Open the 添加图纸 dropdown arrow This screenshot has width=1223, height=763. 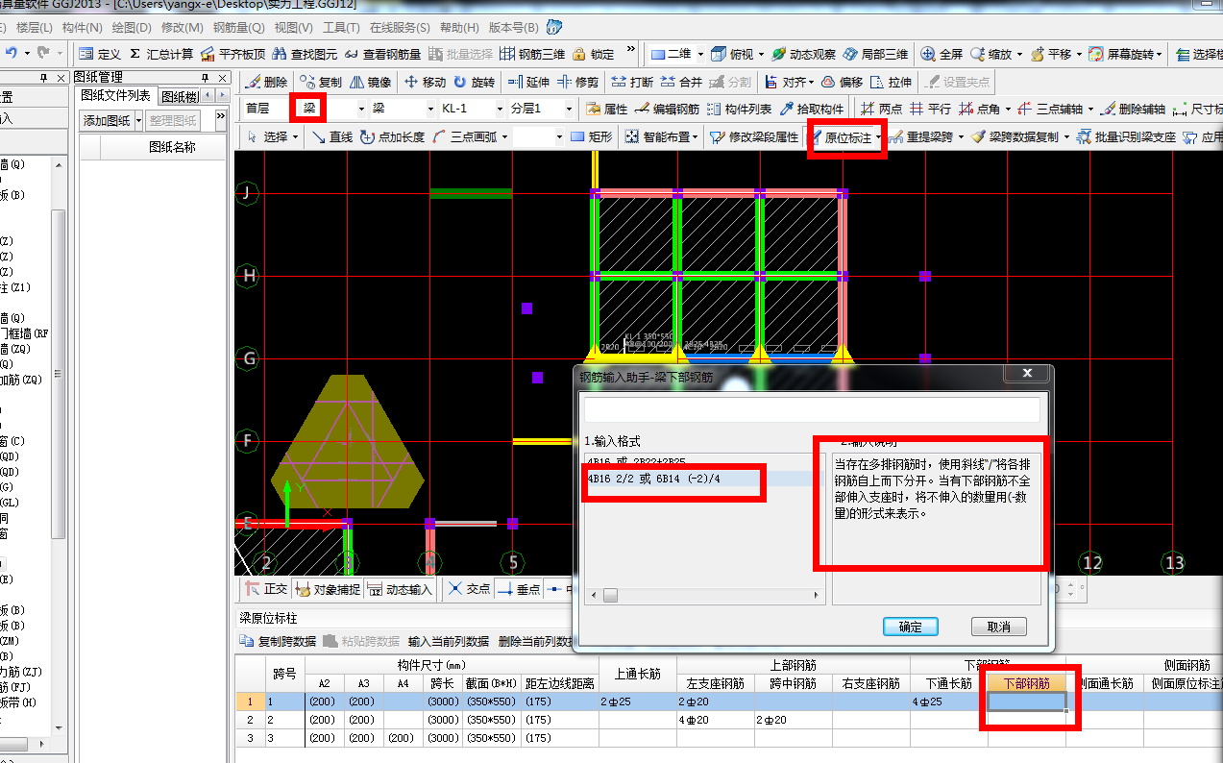138,120
